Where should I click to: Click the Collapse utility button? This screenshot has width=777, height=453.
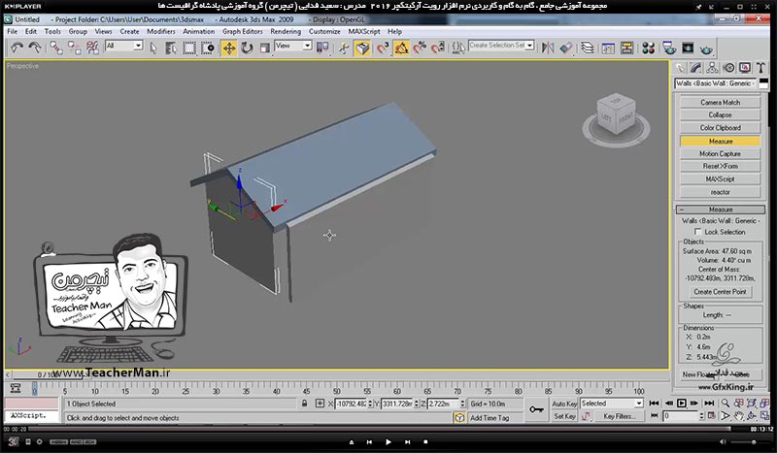[x=720, y=114]
